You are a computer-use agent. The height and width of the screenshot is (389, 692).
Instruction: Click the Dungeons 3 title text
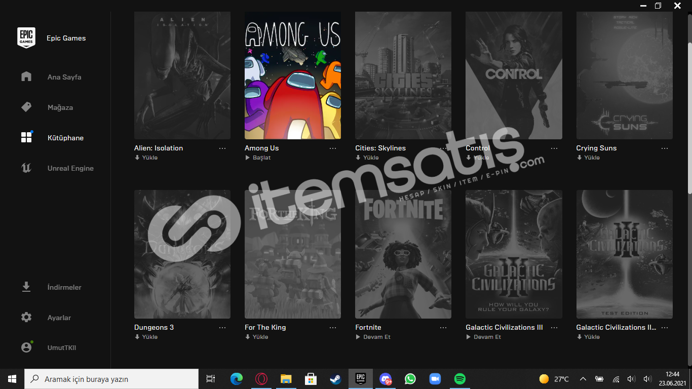[154, 327]
